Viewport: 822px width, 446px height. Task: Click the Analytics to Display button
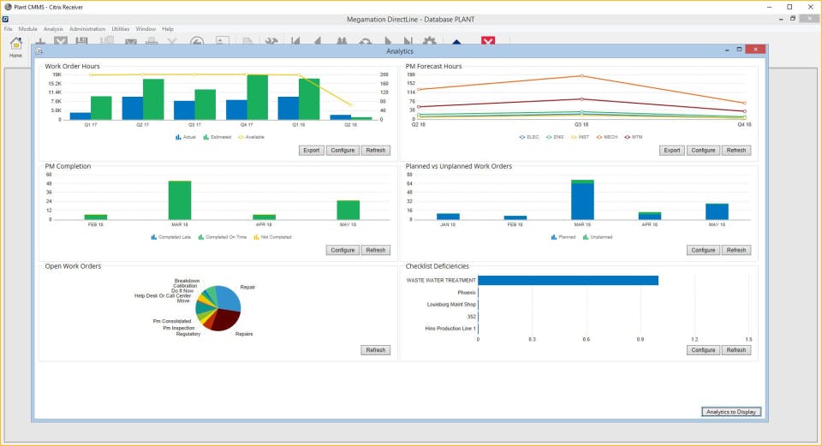(x=730, y=412)
